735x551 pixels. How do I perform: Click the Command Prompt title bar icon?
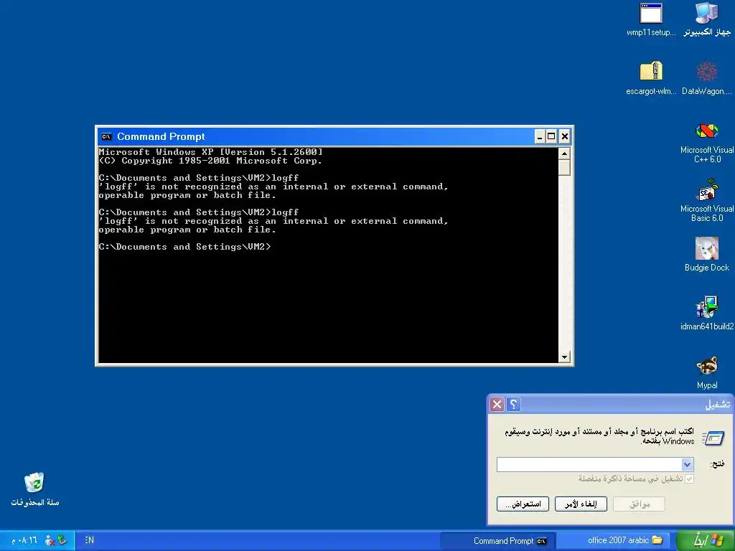107,137
